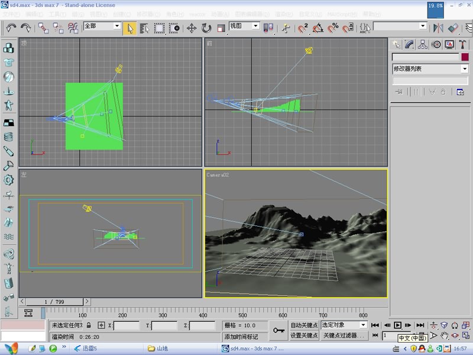Switch to the Hierarchy command panel tab
The image size is (473, 355).
tap(423, 45)
